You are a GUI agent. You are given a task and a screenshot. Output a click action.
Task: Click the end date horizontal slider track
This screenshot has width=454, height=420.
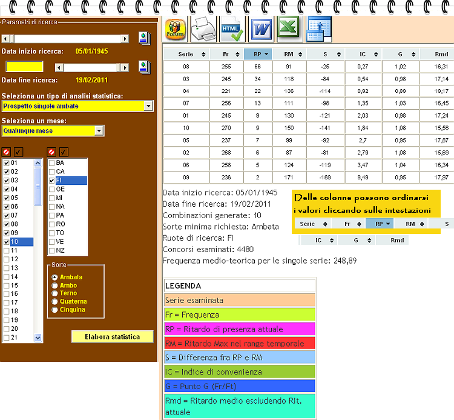tap(90, 67)
